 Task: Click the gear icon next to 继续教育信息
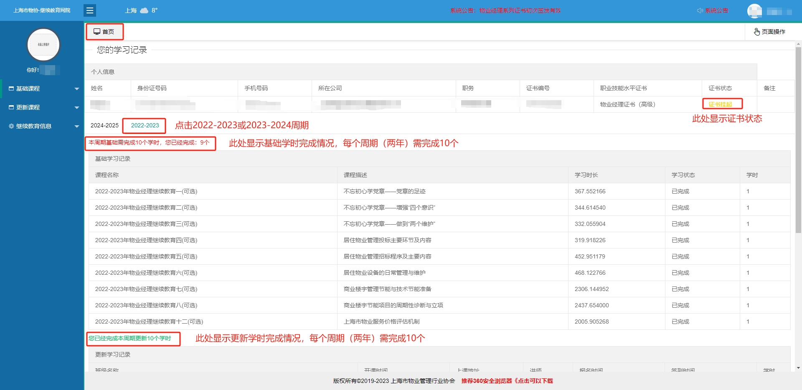[11, 126]
